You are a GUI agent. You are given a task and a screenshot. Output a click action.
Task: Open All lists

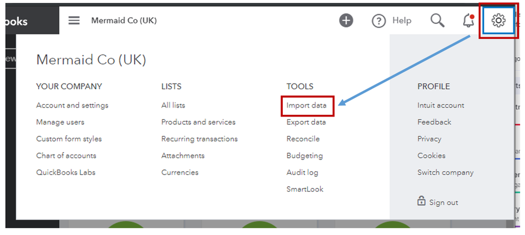click(173, 105)
